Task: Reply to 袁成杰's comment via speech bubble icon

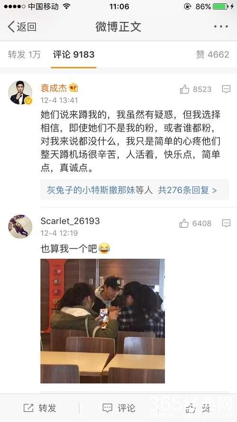Action: (226, 89)
